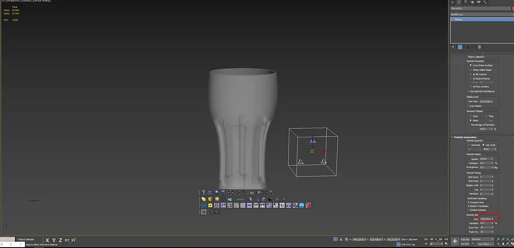
Task: Click the Add Time Tag label
Action: click(x=408, y=245)
